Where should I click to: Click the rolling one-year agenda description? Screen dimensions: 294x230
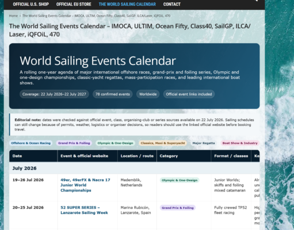[130, 78]
